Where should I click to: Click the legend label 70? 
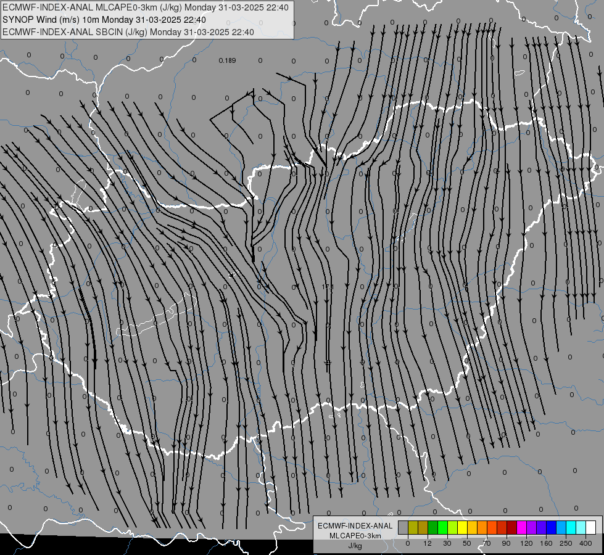487,543
